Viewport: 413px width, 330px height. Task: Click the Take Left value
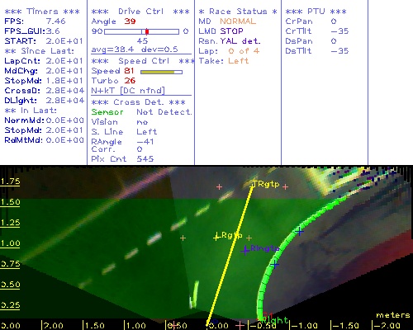click(238, 61)
